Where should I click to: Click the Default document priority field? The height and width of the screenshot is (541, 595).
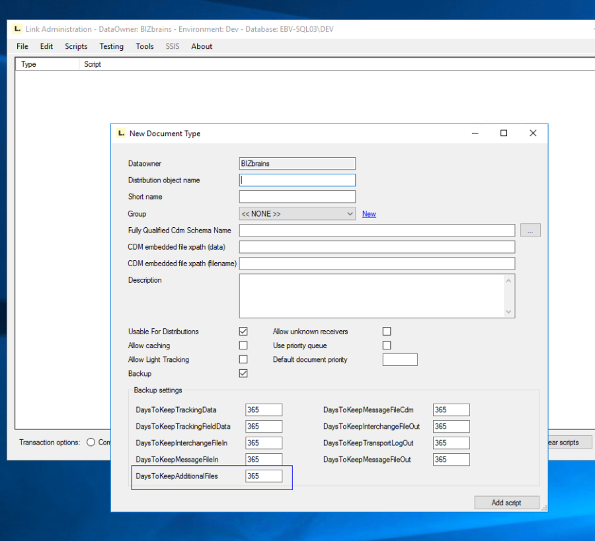(400, 360)
